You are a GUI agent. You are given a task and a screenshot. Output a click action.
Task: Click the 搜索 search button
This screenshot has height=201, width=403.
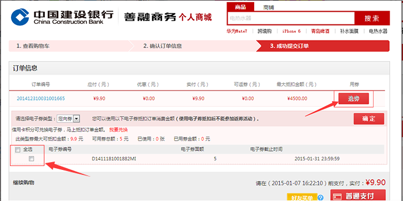click(372, 18)
